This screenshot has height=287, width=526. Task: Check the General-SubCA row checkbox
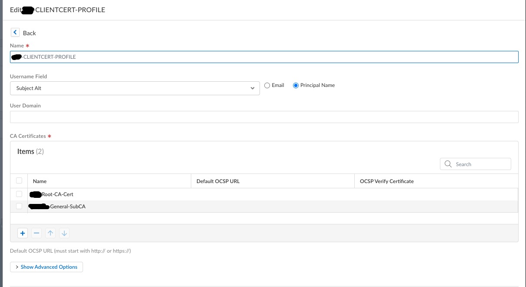coord(19,206)
